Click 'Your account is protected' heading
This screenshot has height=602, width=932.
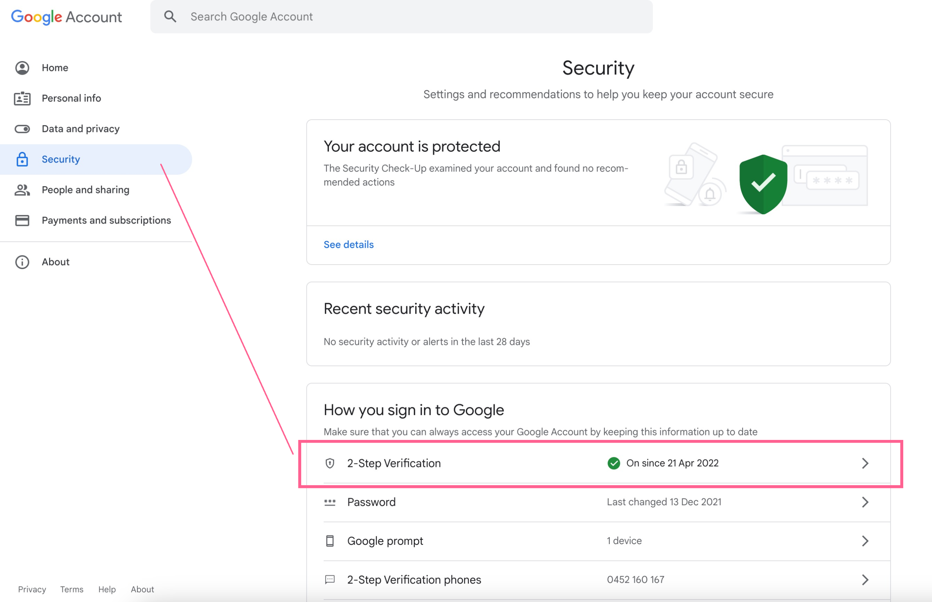pyautogui.click(x=412, y=146)
